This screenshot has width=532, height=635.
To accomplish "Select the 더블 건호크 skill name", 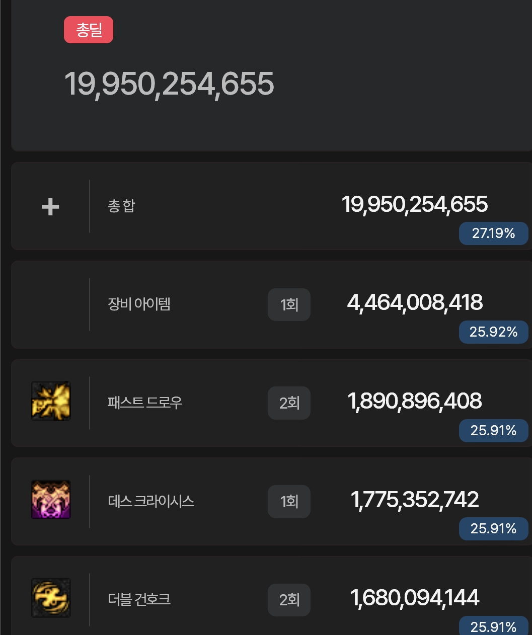I will pos(139,599).
